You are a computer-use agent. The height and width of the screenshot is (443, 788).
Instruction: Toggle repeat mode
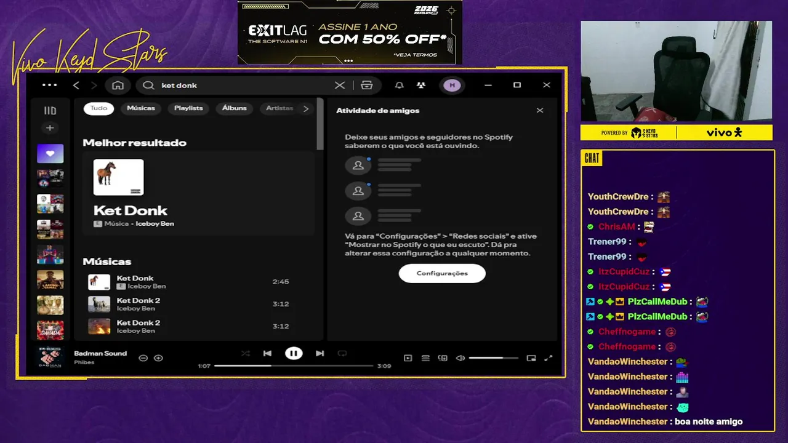(x=342, y=353)
